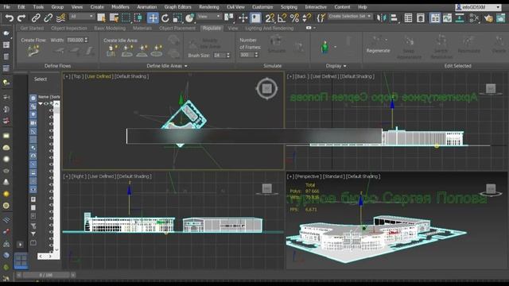Image resolution: width=509 pixels, height=286 pixels.
Task: Click the Redo arrow icon
Action: (x=21, y=17)
